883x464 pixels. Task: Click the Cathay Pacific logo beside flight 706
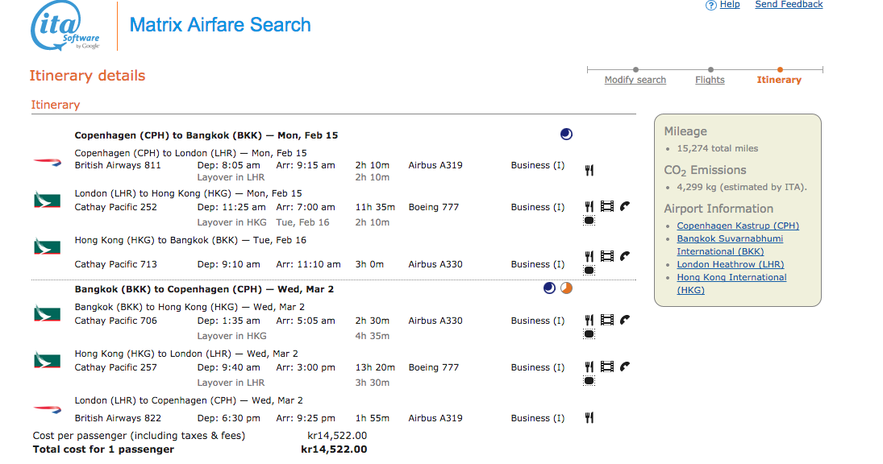48,313
